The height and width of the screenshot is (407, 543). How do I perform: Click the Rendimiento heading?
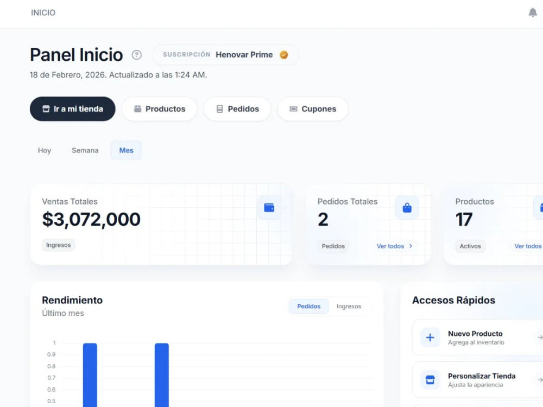click(72, 300)
